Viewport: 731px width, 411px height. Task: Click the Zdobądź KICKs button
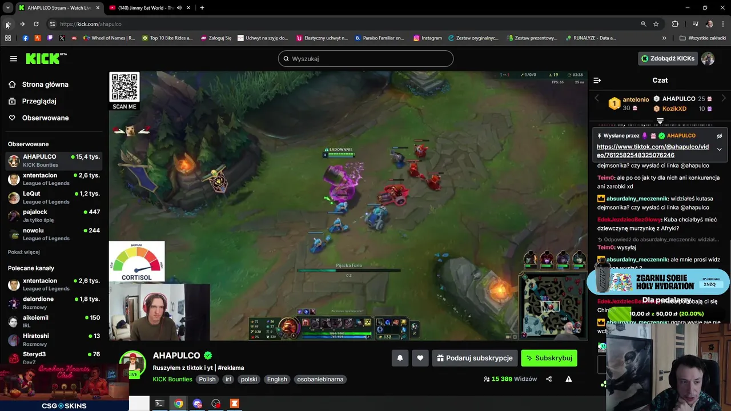tap(668, 58)
